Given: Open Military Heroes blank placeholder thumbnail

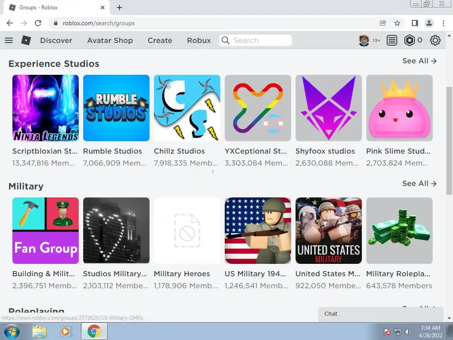Looking at the screenshot, I should pyautogui.click(x=187, y=231).
